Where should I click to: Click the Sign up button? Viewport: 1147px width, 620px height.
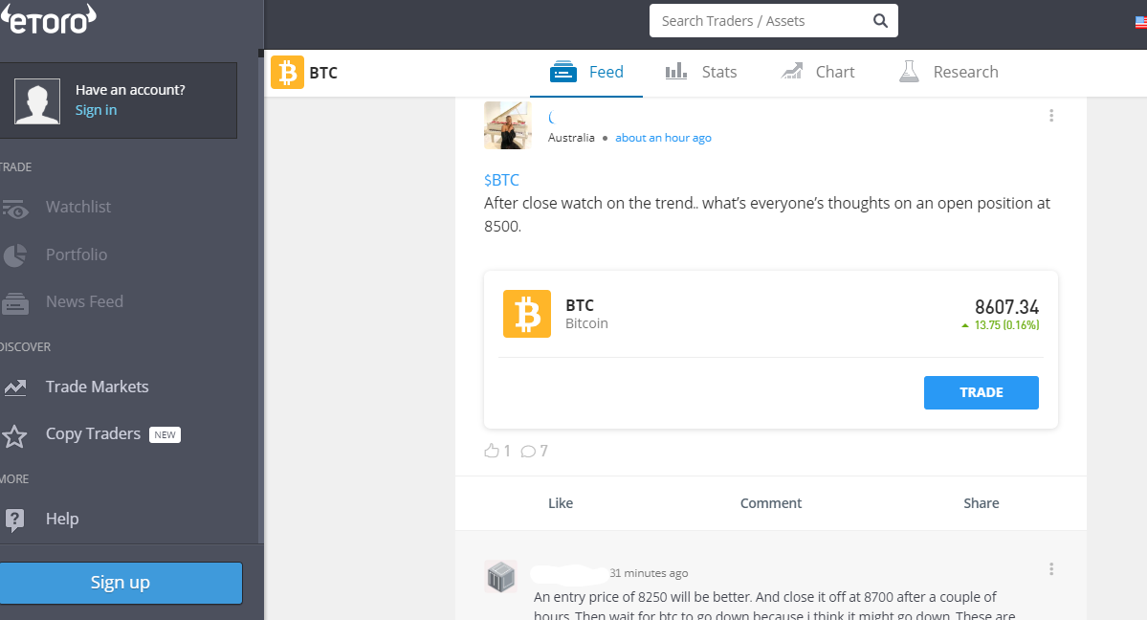coord(121,583)
